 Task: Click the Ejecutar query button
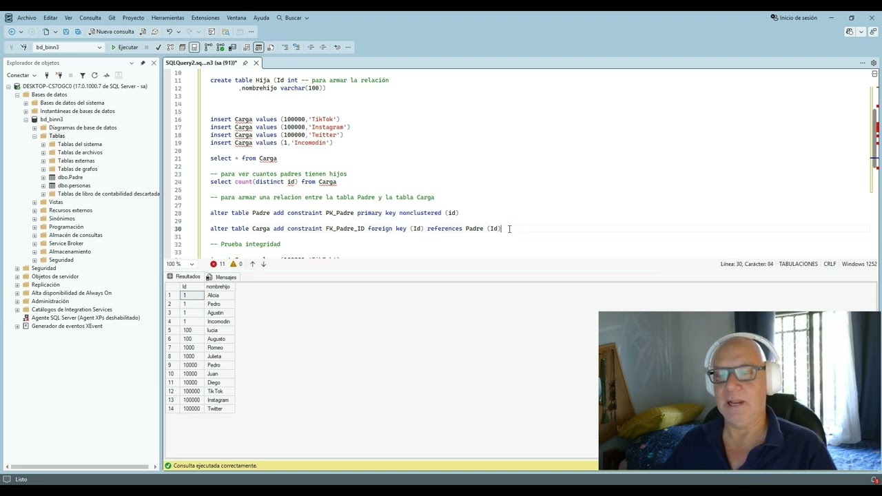tap(125, 48)
